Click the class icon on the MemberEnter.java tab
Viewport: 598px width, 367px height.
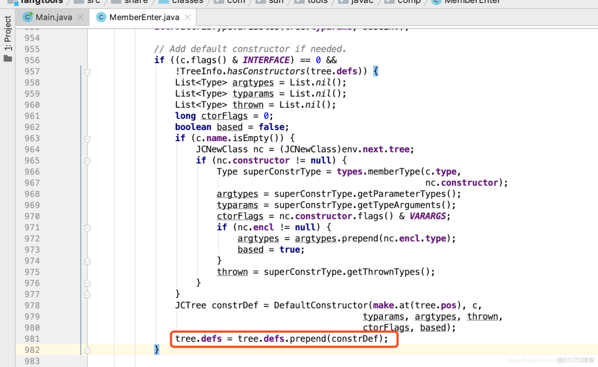pyautogui.click(x=101, y=17)
